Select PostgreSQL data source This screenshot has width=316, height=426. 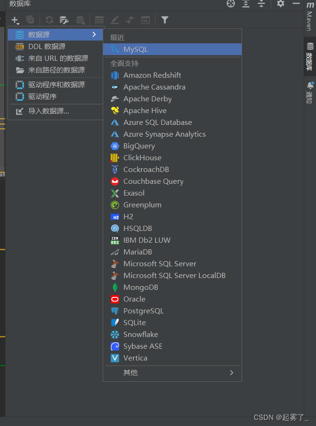click(172, 311)
